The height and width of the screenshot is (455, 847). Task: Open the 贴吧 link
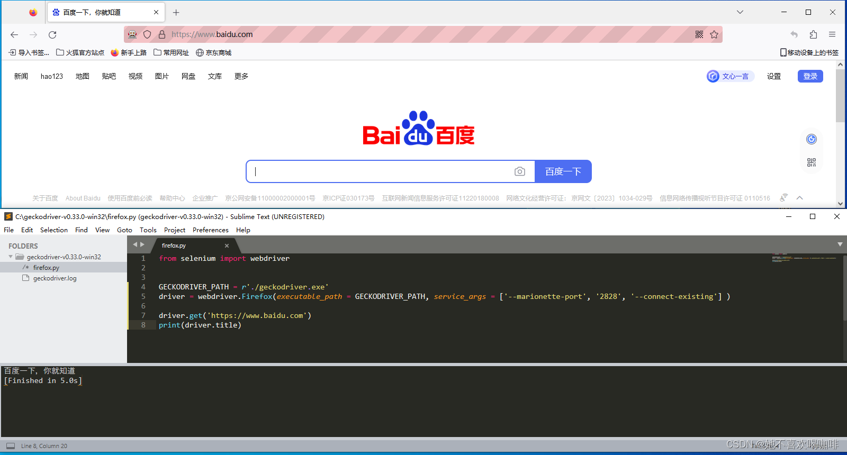pos(109,76)
